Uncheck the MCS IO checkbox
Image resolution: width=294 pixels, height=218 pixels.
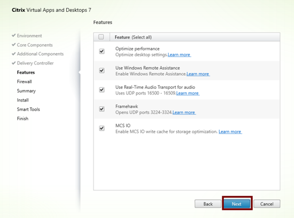102,128
